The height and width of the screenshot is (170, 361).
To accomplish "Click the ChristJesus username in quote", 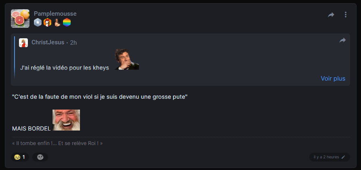I will click(48, 42).
